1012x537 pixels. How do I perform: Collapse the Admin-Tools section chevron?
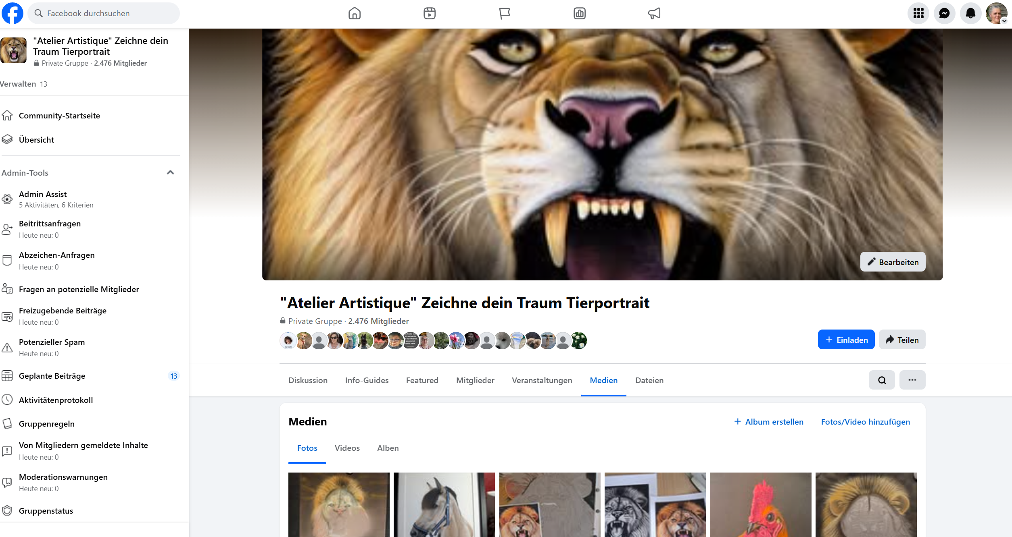171,172
